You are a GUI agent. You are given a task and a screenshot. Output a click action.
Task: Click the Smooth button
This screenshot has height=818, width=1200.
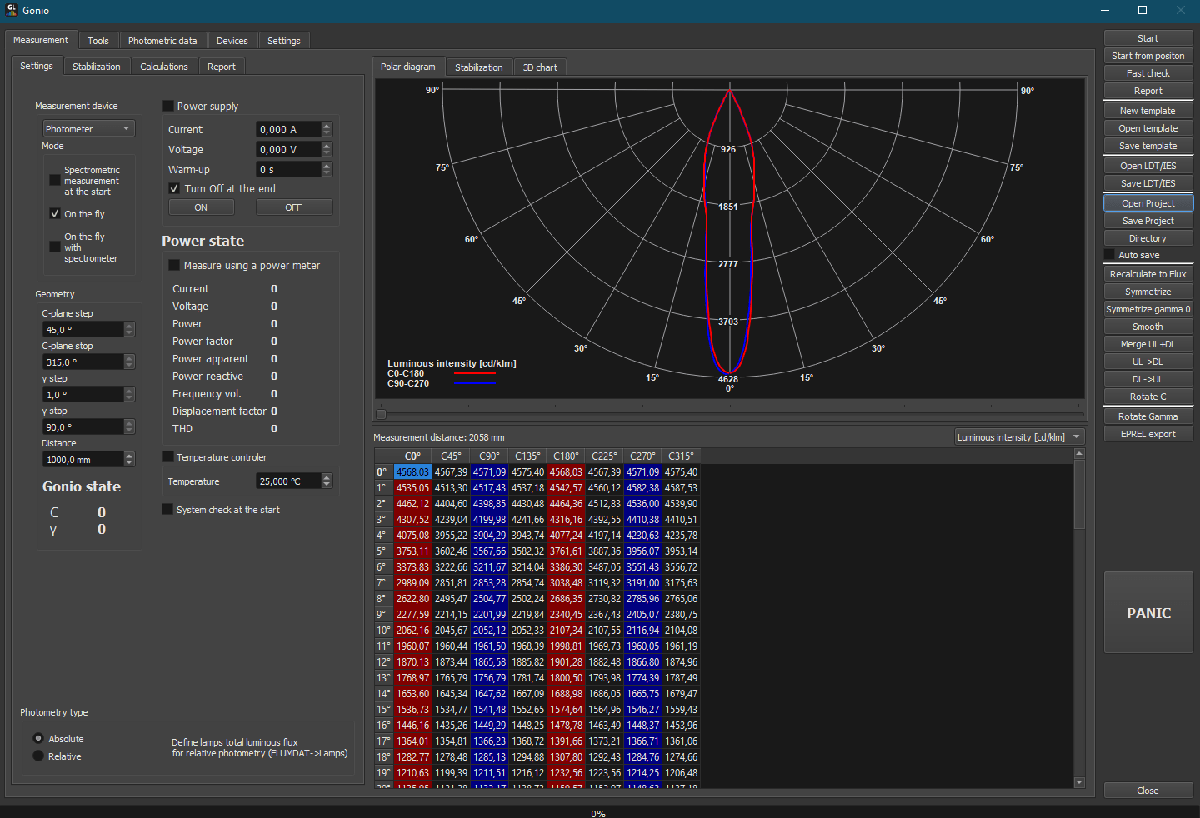click(1148, 327)
